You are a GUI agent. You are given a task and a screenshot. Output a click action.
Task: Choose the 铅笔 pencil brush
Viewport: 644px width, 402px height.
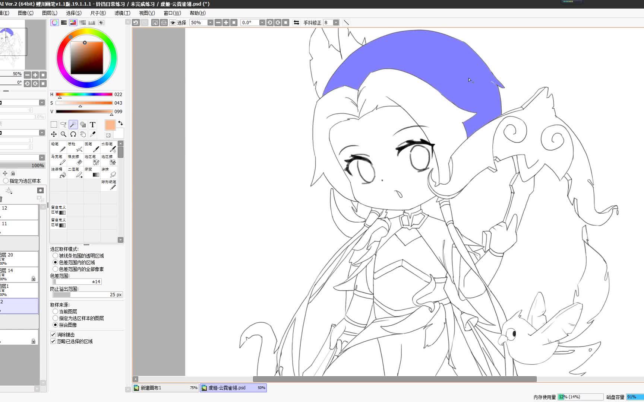58,147
